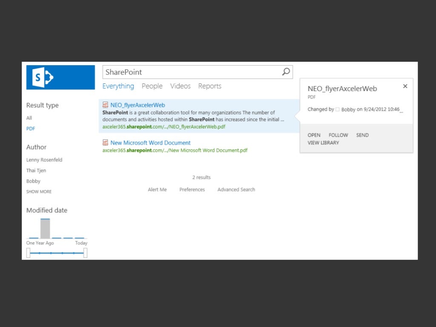Click the 'Modified date' heading
436x327 pixels.
coord(47,210)
